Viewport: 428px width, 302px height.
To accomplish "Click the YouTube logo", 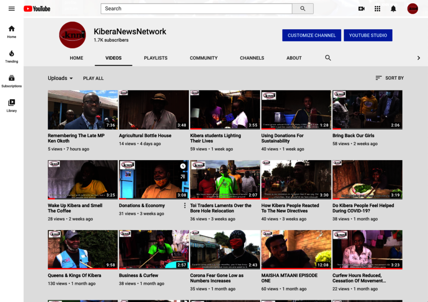I will tap(37, 9).
